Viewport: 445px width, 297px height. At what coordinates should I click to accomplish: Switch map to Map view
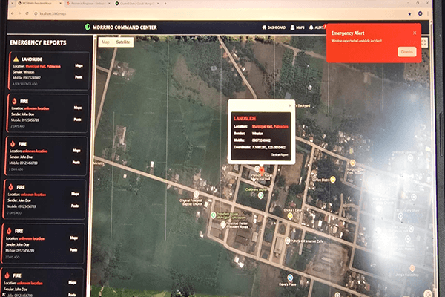tap(105, 42)
